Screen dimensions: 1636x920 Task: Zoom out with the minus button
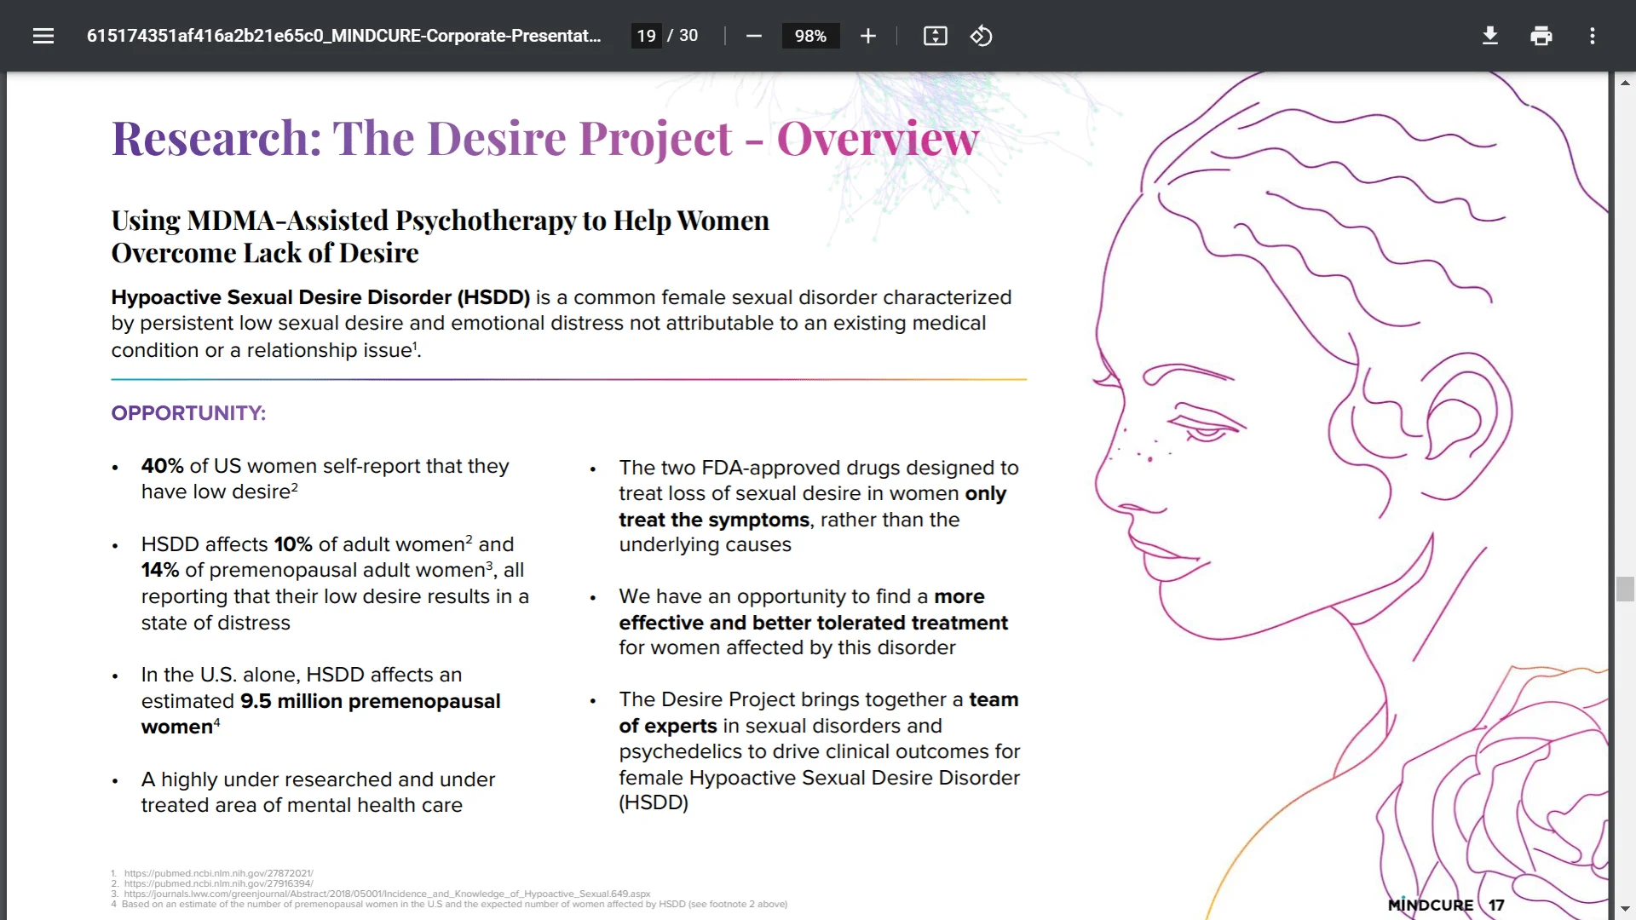coord(754,36)
